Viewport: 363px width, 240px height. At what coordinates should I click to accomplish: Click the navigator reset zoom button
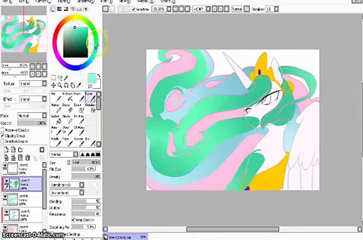pos(44,67)
